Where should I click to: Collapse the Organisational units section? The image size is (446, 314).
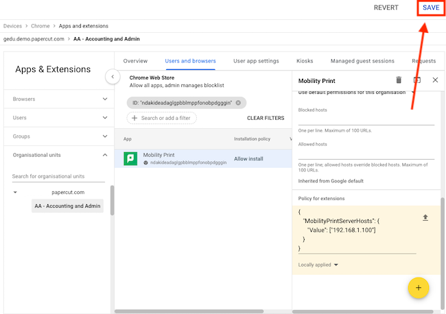(x=59, y=155)
